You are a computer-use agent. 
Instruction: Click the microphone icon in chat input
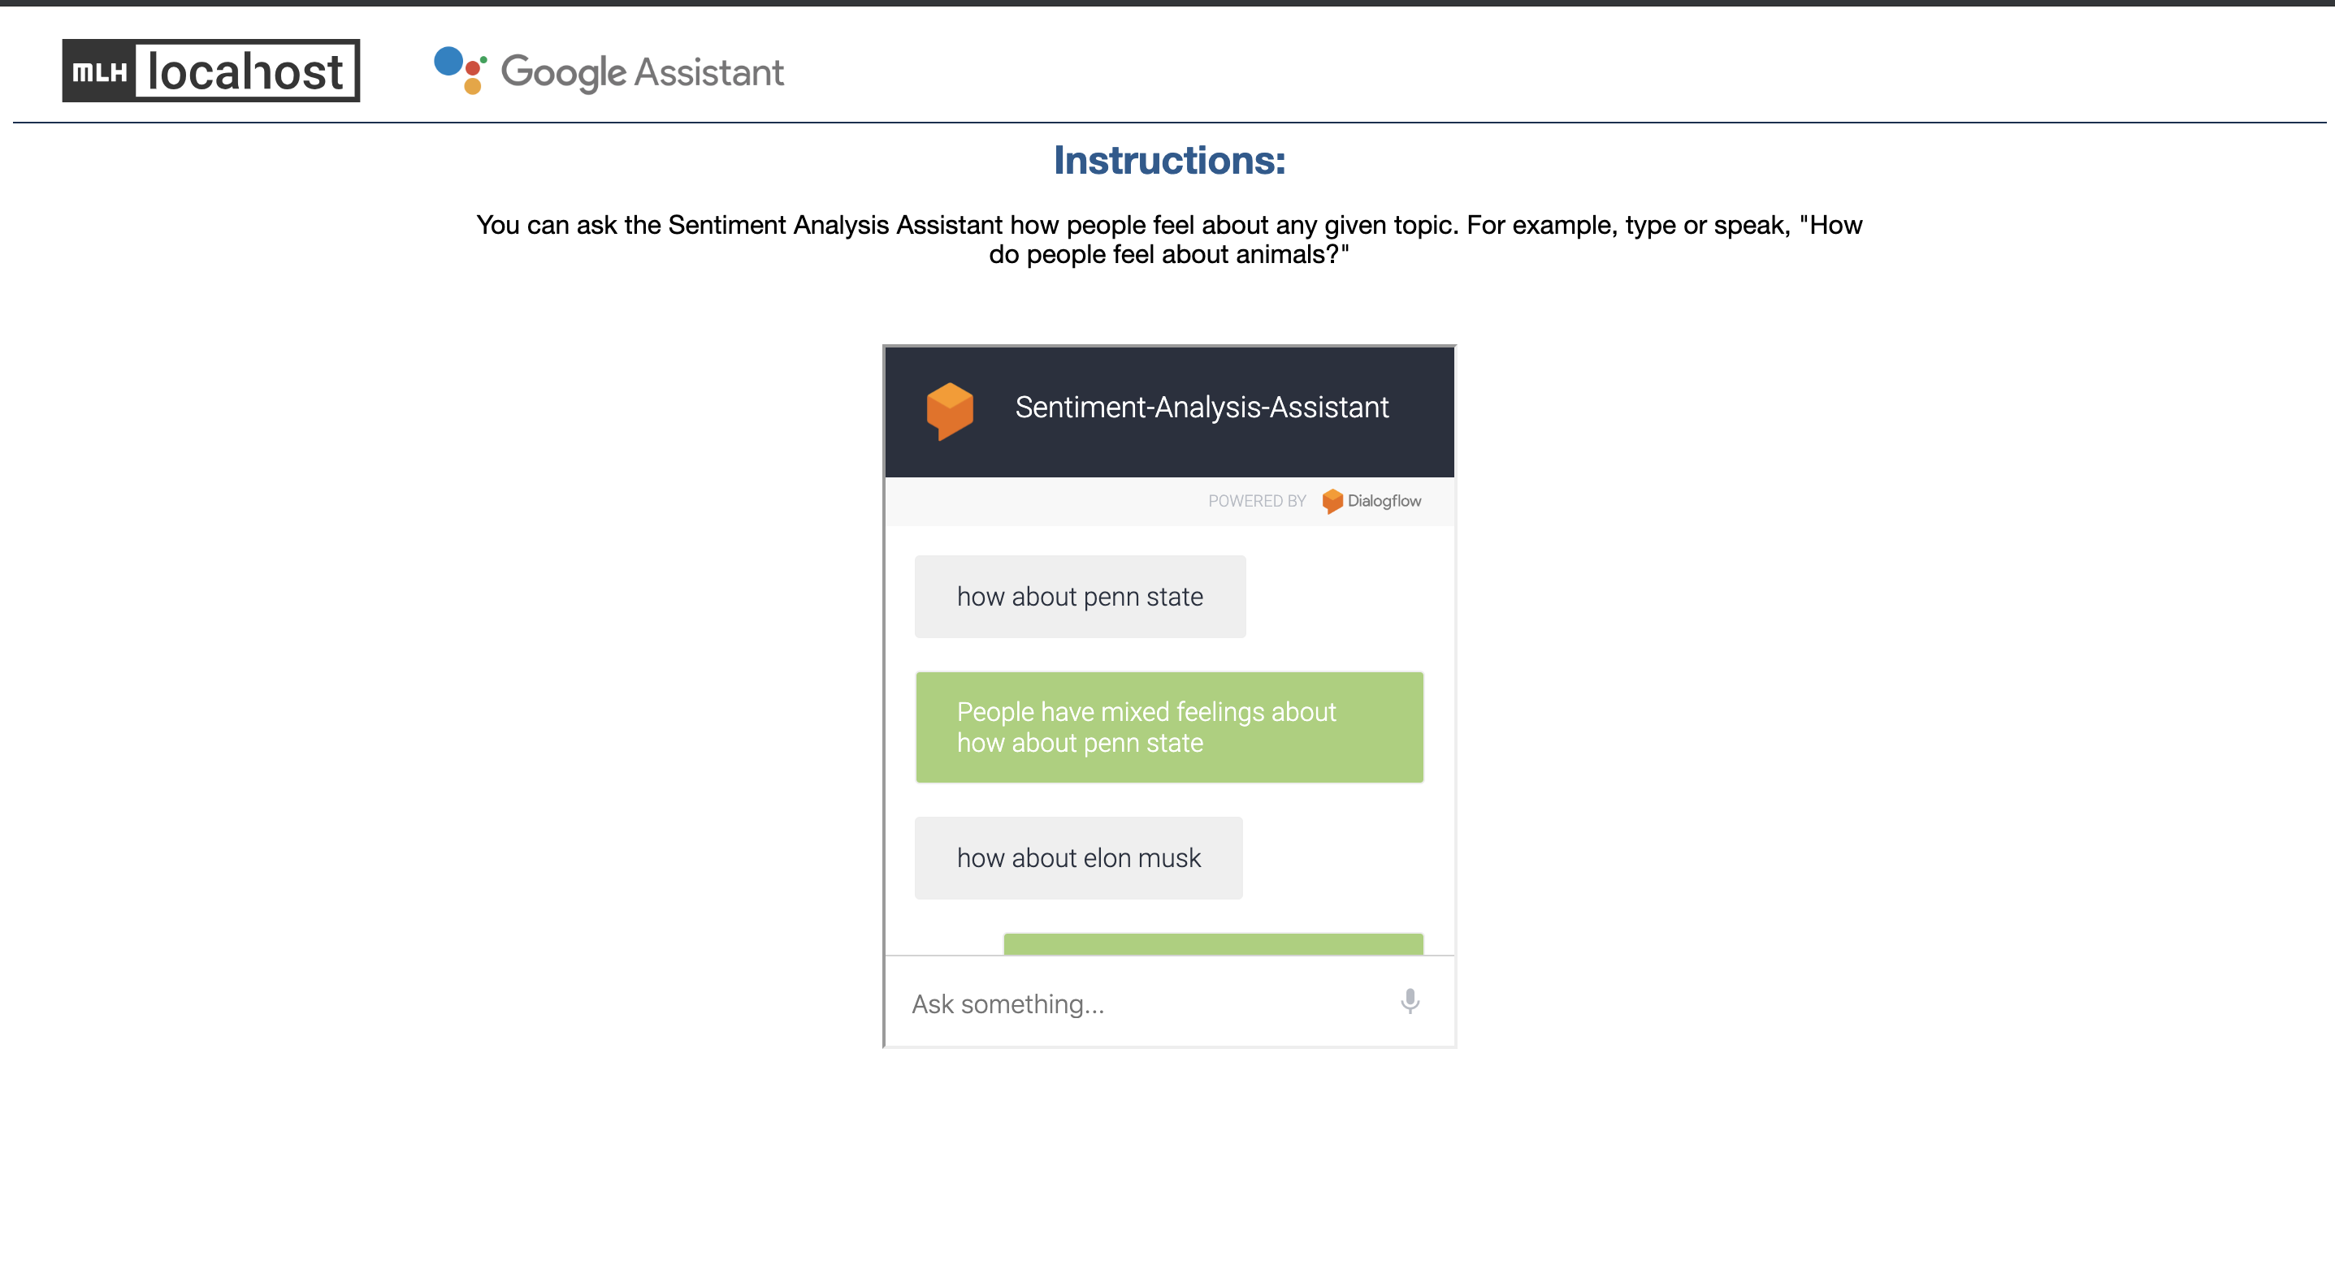[1409, 1002]
